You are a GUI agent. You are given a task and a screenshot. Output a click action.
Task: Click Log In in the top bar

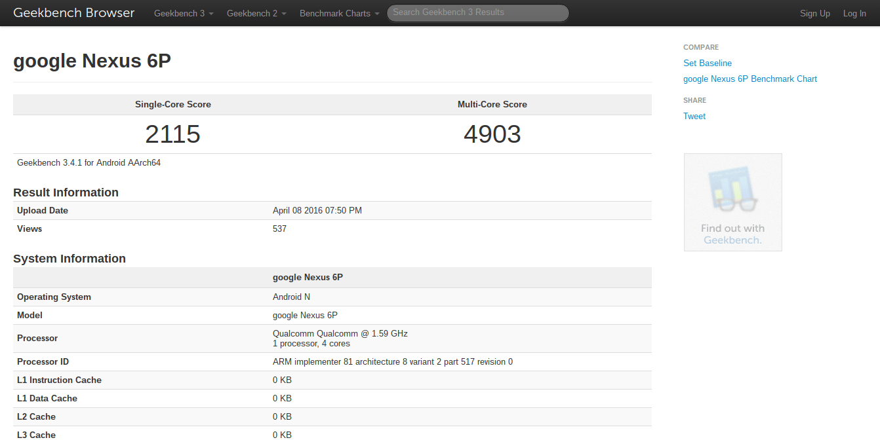(x=854, y=14)
